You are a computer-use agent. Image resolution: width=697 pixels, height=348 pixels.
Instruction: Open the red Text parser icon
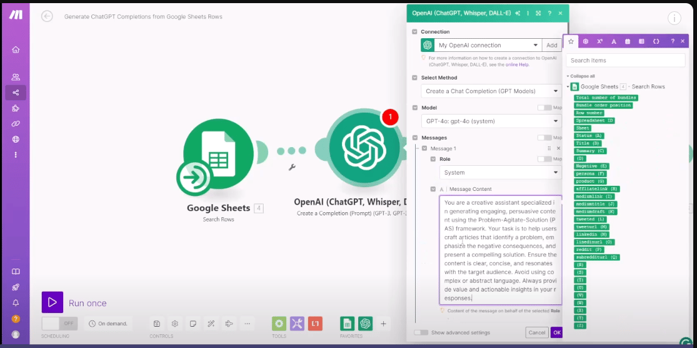[x=315, y=324]
